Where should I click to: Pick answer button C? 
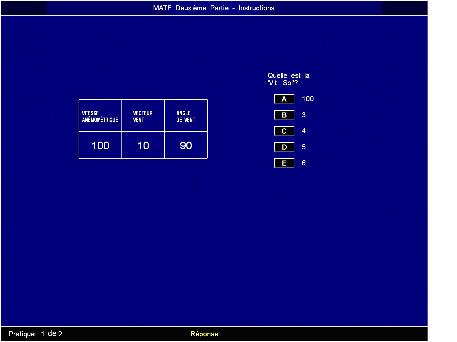284,131
